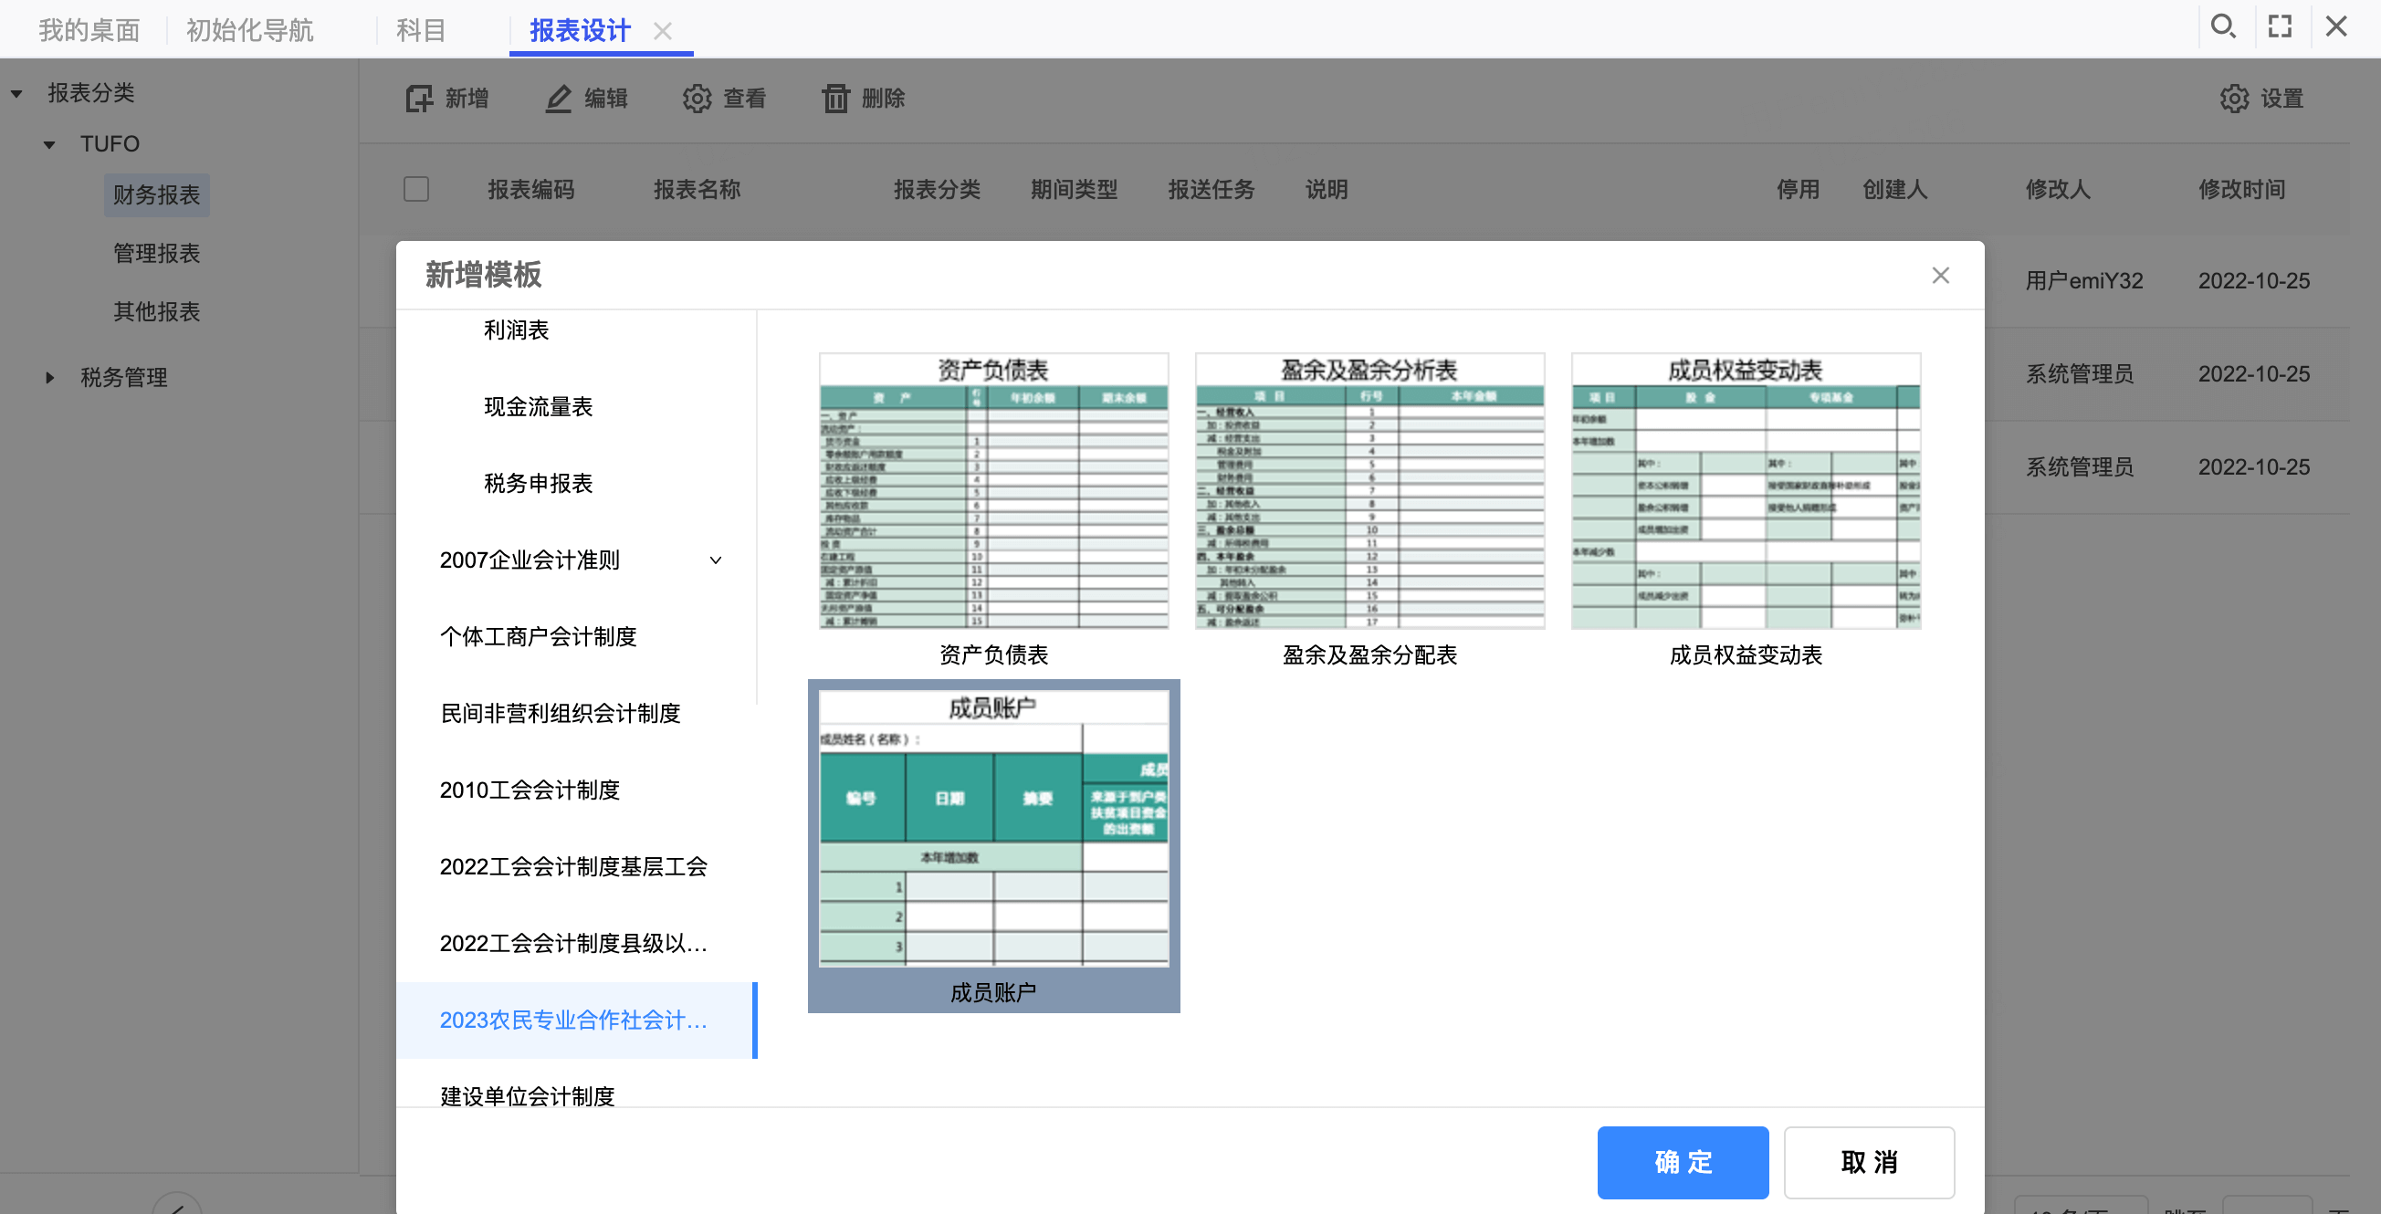This screenshot has height=1214, width=2381.
Task: Click the 确定 confirm button
Action: click(1683, 1161)
